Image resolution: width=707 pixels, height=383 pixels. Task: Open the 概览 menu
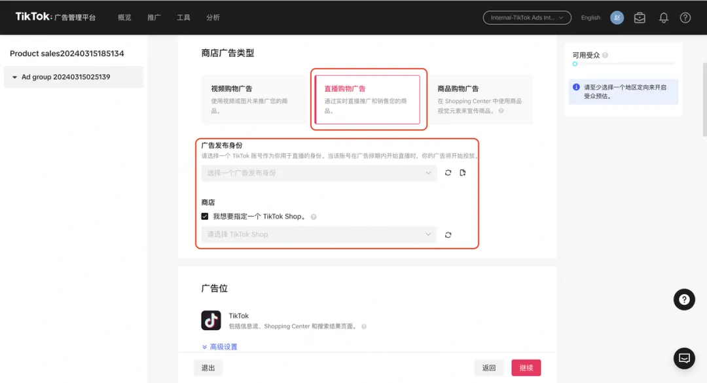(x=124, y=18)
